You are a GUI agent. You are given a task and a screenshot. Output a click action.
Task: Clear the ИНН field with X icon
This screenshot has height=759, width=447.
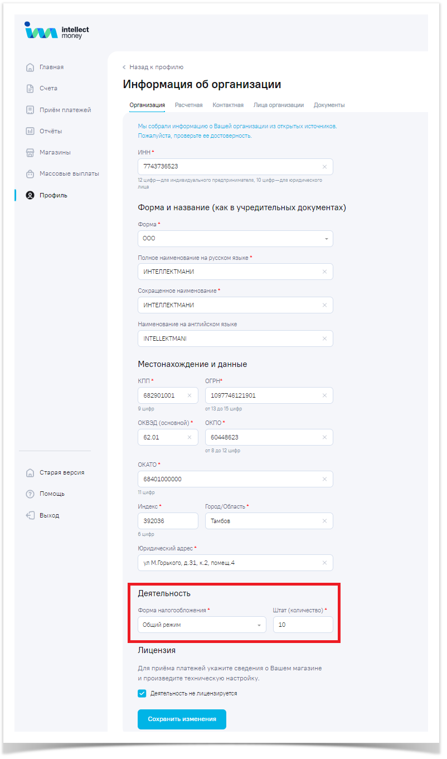click(324, 167)
